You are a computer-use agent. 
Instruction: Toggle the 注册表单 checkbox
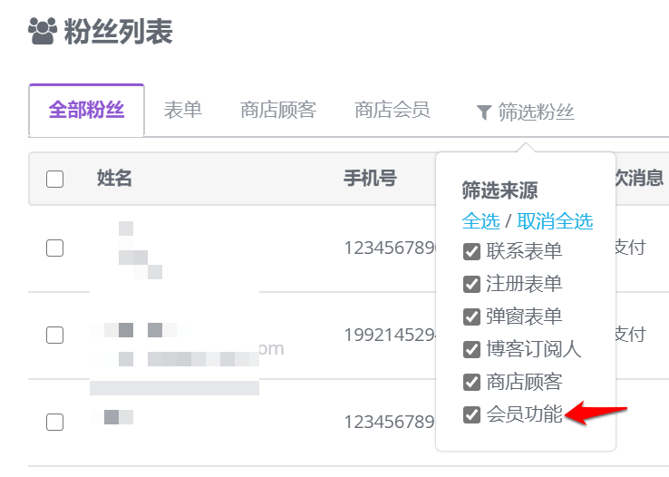[x=471, y=284]
